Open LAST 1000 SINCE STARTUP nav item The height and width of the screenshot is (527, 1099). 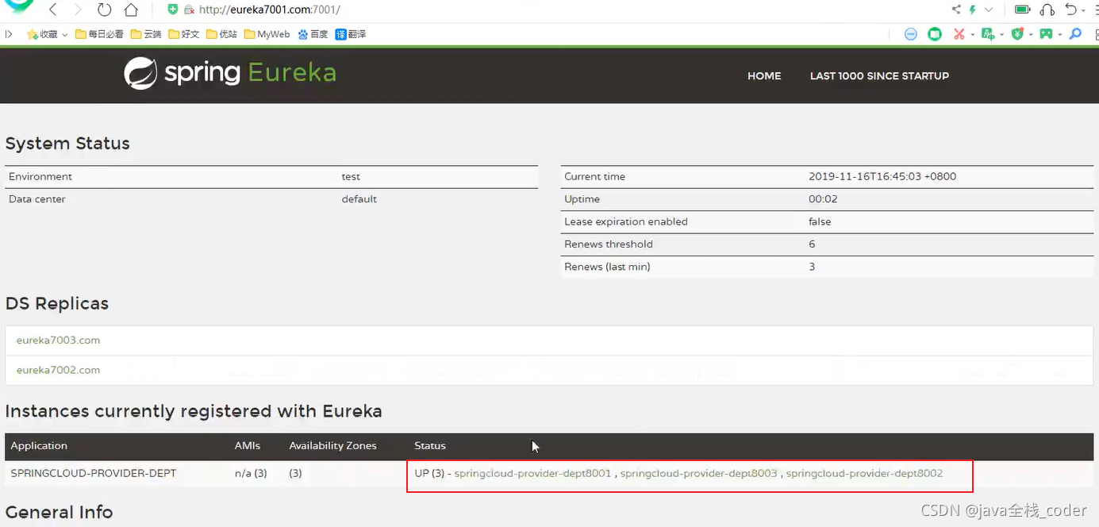[x=879, y=76]
